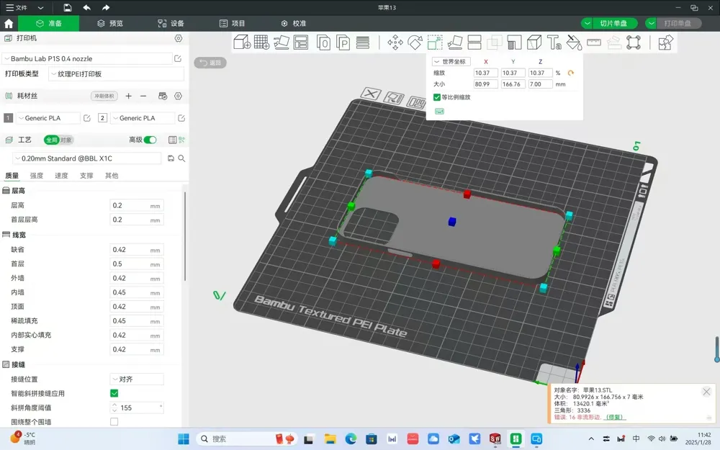
Task: Open the printer preset dropdown
Action: pos(87,59)
